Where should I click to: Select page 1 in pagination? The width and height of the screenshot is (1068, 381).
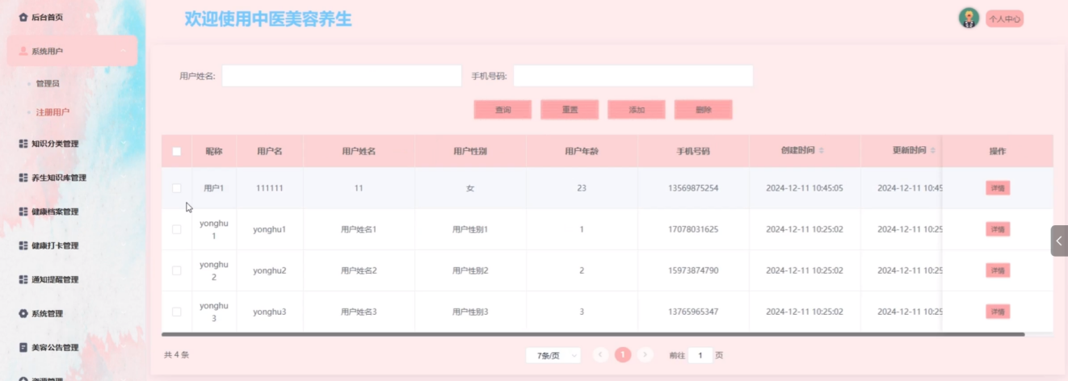coord(623,355)
